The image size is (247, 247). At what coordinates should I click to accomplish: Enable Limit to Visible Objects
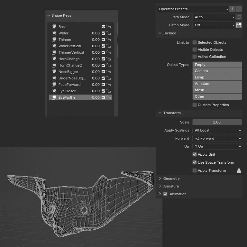pos(195,50)
